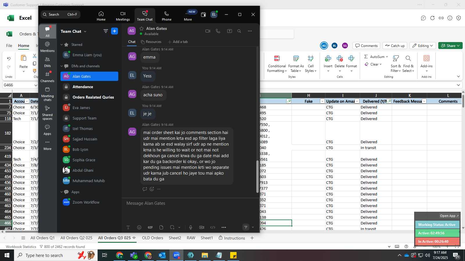Viewport: 465px width, 261px height.
Task: Click Excel Catch up button
Action: [395, 46]
